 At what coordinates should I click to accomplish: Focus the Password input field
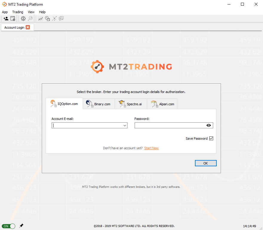174,125
